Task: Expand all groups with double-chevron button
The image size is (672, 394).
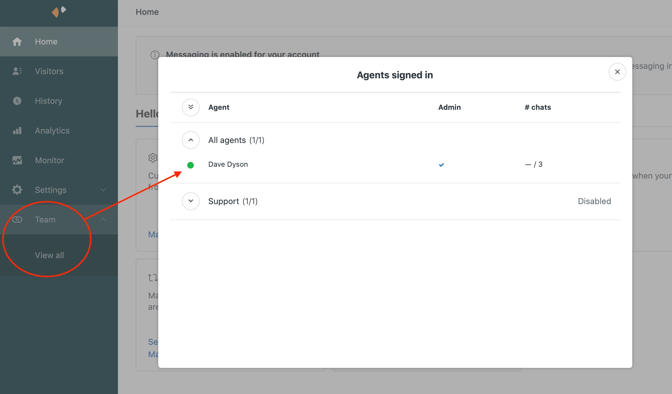Action: 191,107
